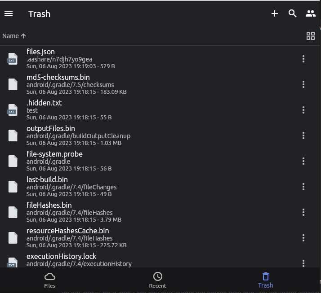Switch to grid view layout

[310, 36]
